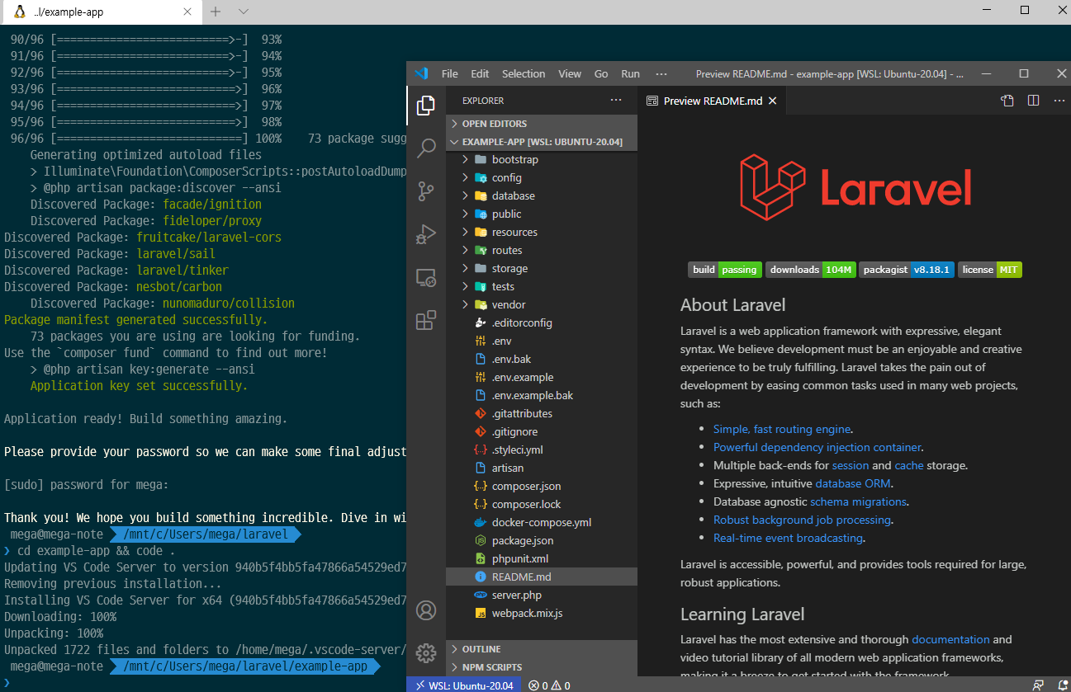1071x692 pixels.
Task: Collapse the EXAMPLE-APP workspace section
Action: click(542, 142)
